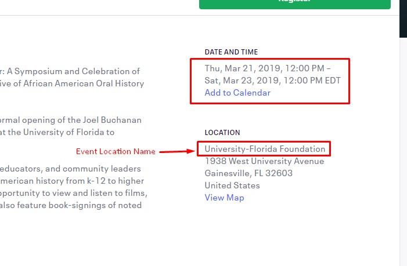Click the University-Florida Foundation venue name

265,149
